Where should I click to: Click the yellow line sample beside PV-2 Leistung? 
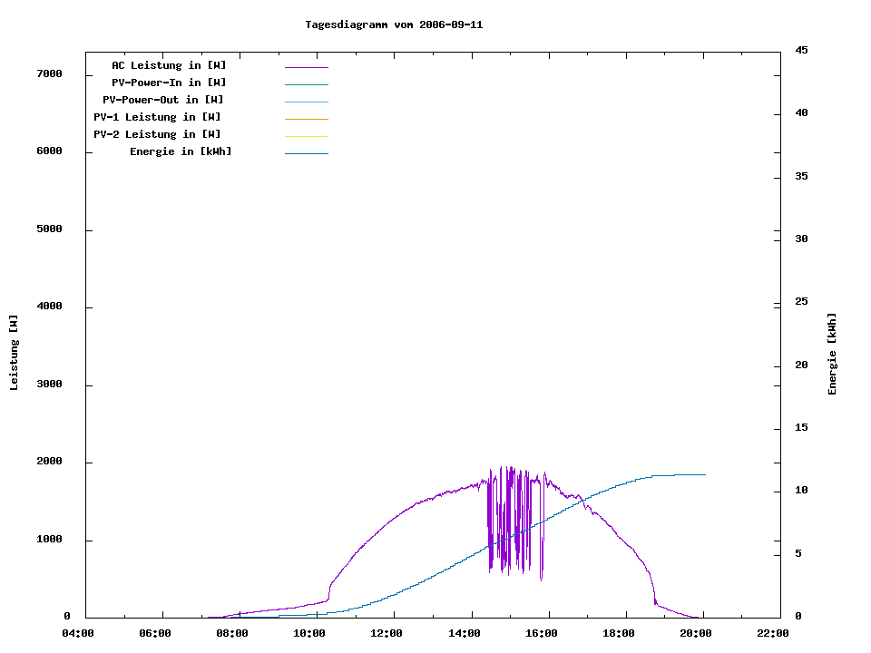click(x=306, y=136)
